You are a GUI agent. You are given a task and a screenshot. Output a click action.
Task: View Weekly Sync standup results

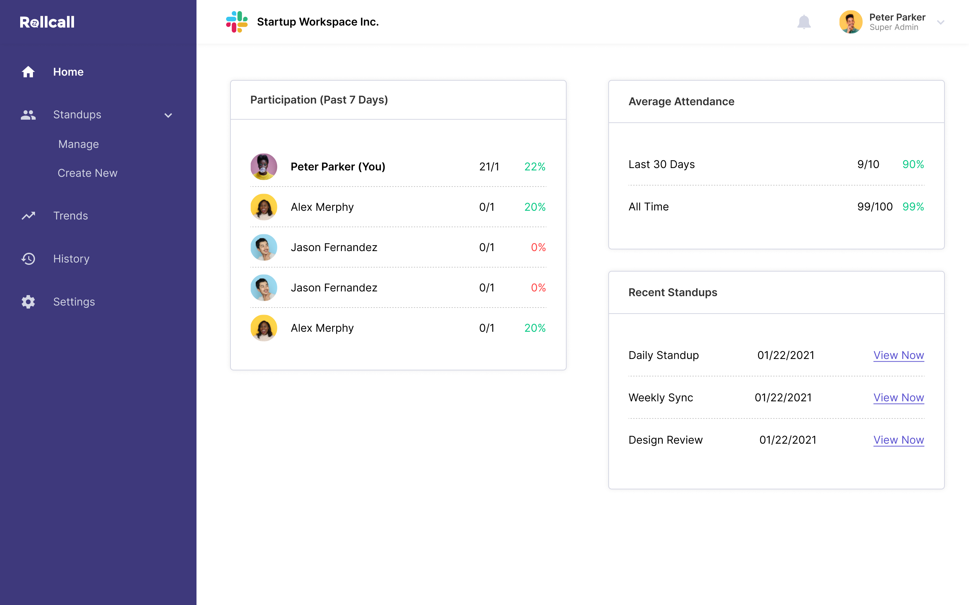tap(899, 397)
